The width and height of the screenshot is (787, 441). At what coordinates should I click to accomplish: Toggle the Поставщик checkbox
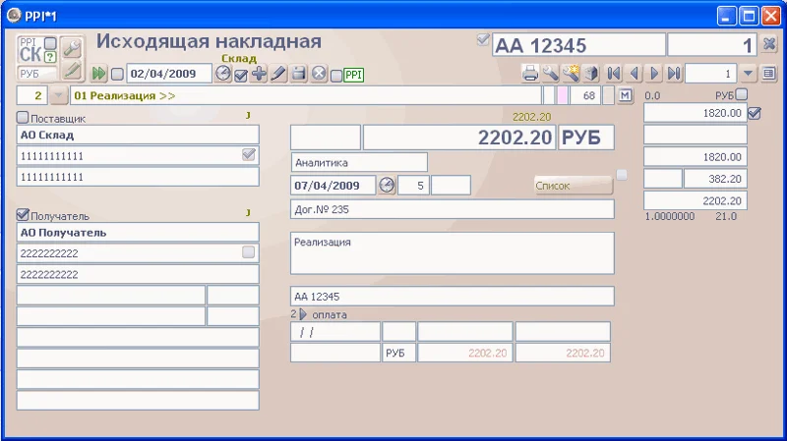tap(23, 118)
